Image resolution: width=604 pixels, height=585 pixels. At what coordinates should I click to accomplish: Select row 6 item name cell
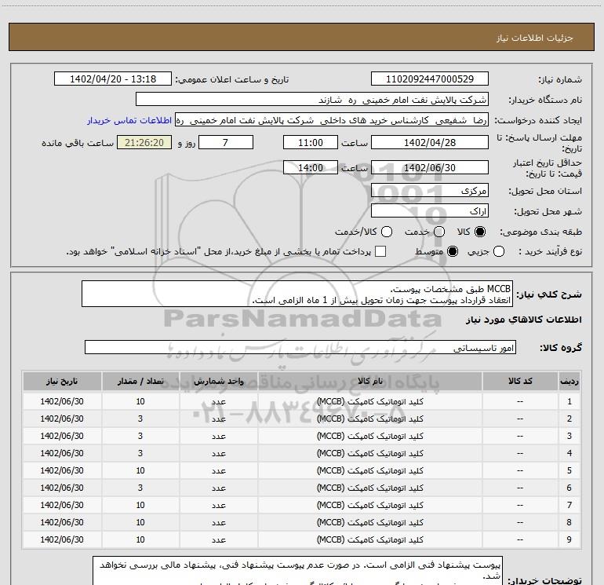[369, 488]
